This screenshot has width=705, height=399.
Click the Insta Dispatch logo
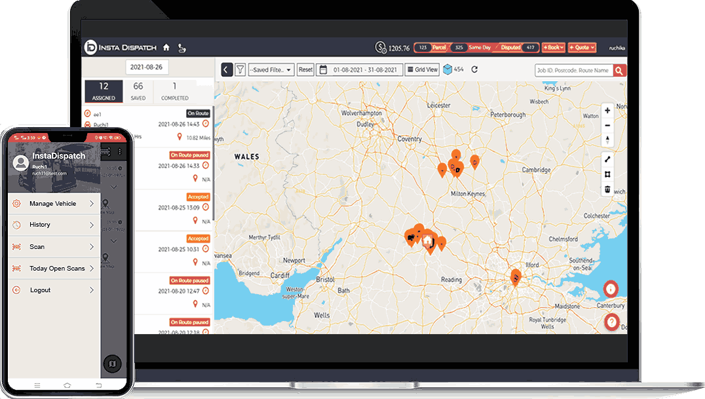121,47
